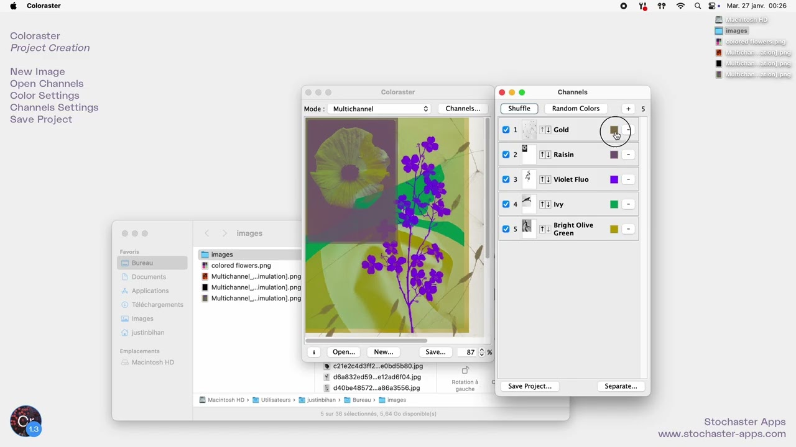The height and width of the screenshot is (447, 796).
Task: Click the Random Colors button
Action: click(576, 109)
